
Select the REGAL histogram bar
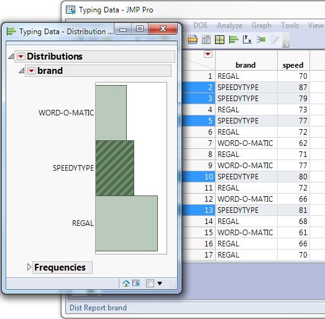126,223
